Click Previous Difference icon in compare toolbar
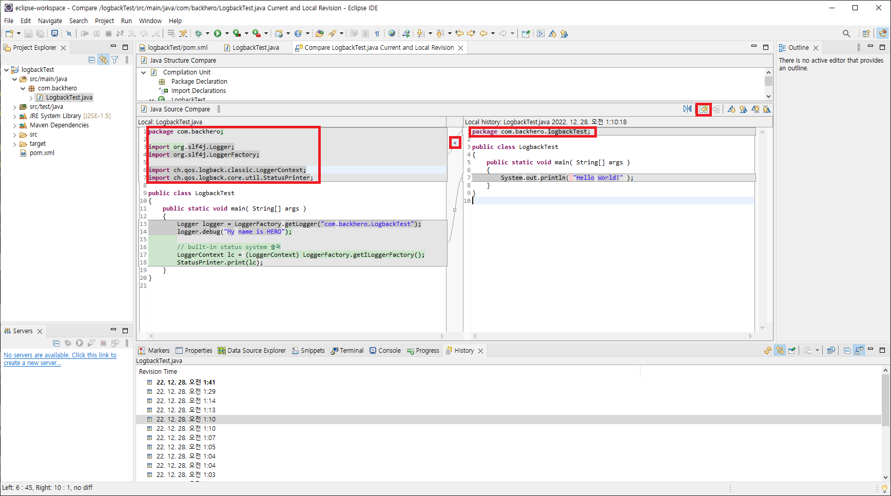Image resolution: width=891 pixels, height=496 pixels. tap(743, 109)
